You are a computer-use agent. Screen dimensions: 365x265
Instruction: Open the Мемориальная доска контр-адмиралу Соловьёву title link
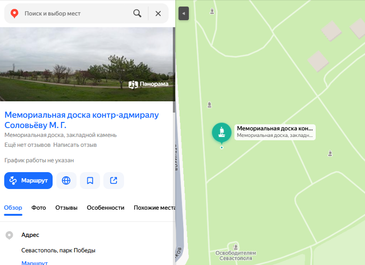point(82,120)
